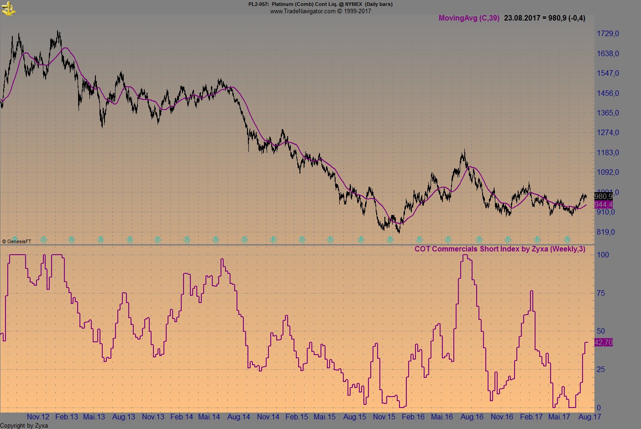641x429 pixels.
Task: Click the rollover marker nearest Feb.15
Action: tap(302, 240)
